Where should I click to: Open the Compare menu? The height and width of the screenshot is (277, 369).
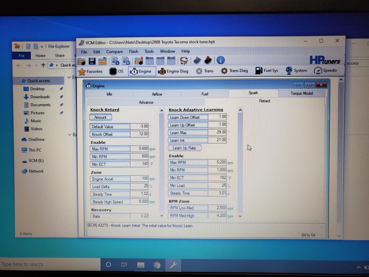point(114,52)
